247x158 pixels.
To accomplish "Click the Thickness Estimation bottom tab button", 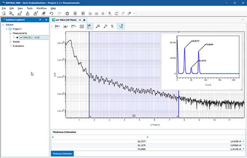I will click(63, 153).
